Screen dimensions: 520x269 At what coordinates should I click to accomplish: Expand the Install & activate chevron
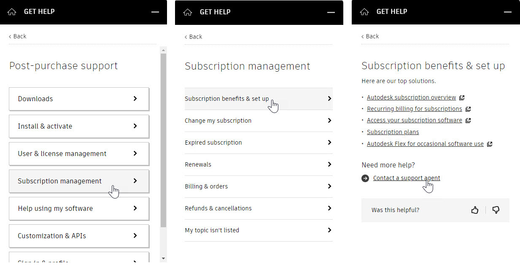tap(135, 126)
